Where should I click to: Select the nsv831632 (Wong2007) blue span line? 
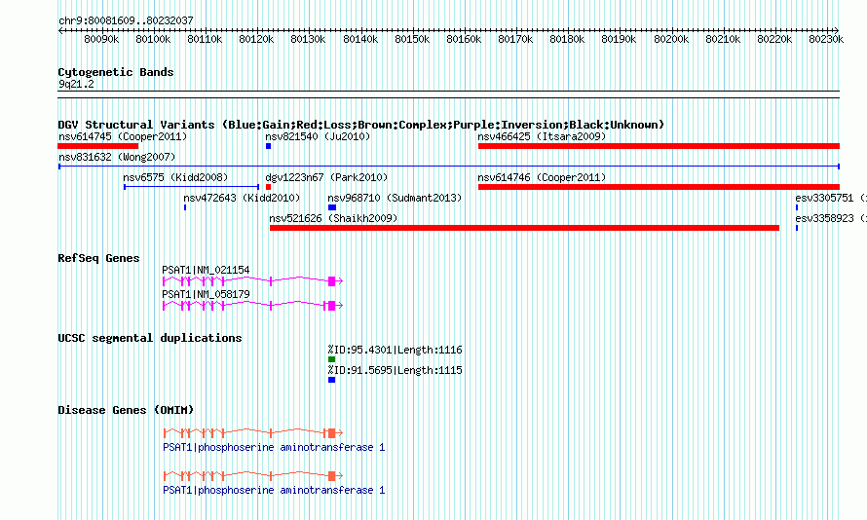[x=449, y=167]
